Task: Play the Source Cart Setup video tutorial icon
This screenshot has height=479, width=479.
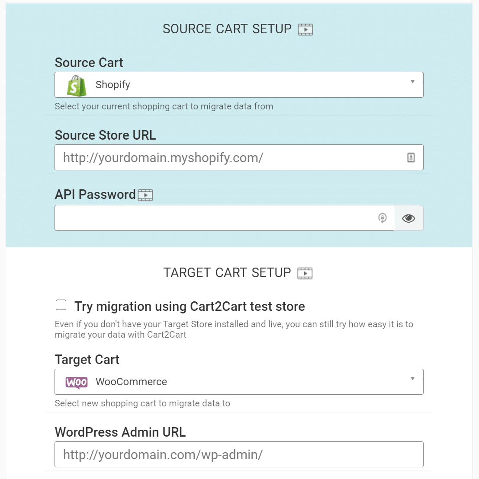Action: [x=305, y=29]
